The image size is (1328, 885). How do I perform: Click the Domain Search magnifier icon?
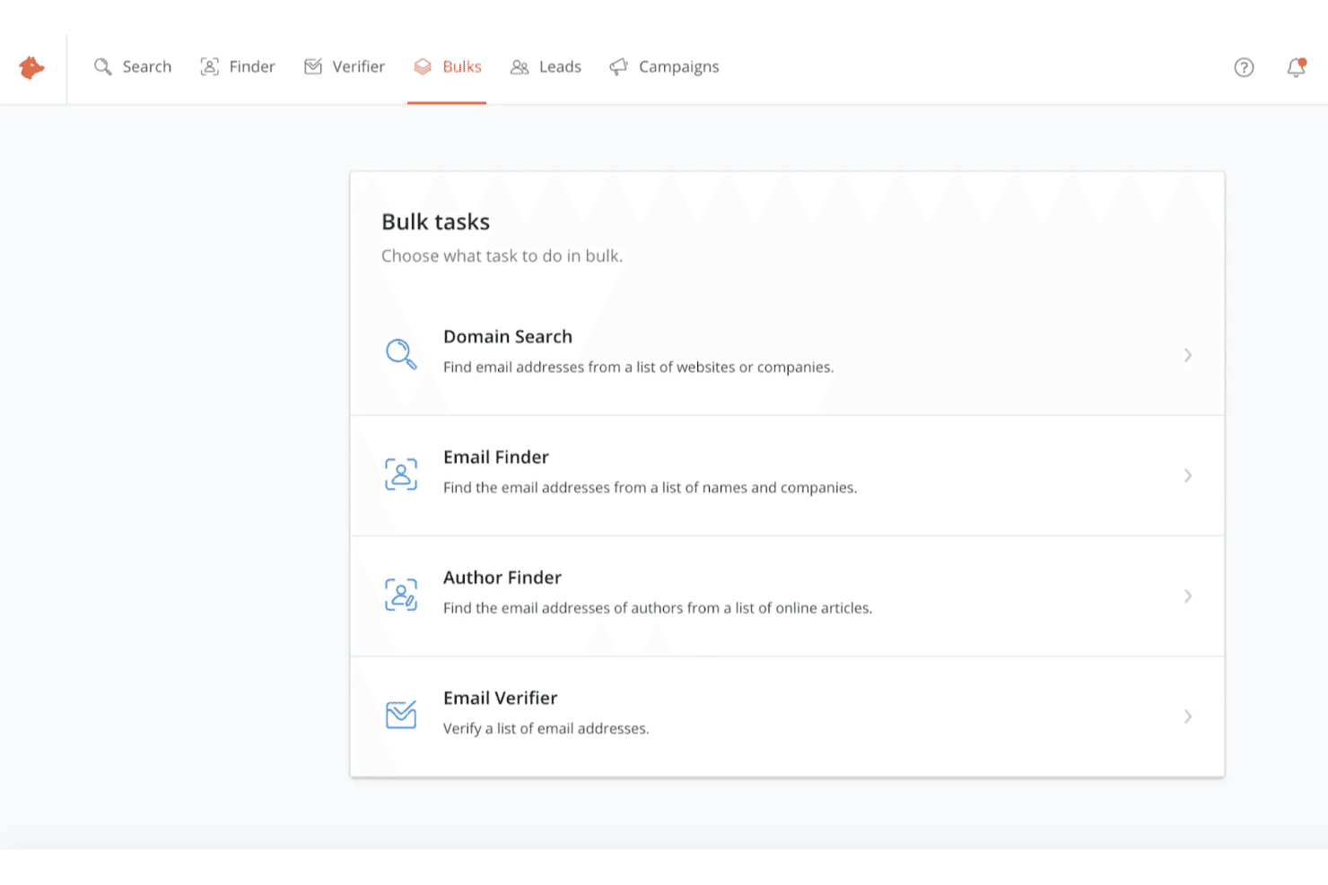(x=401, y=354)
